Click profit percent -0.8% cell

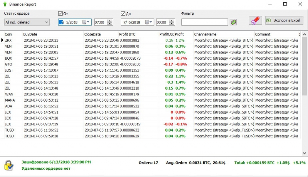coord(181,64)
